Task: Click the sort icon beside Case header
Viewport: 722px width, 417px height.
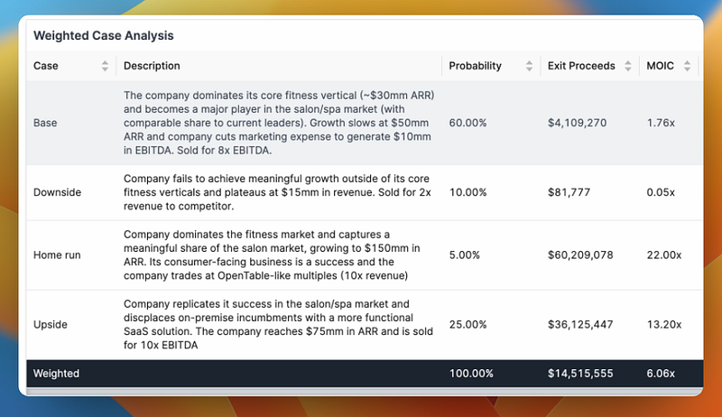Action: [x=105, y=66]
